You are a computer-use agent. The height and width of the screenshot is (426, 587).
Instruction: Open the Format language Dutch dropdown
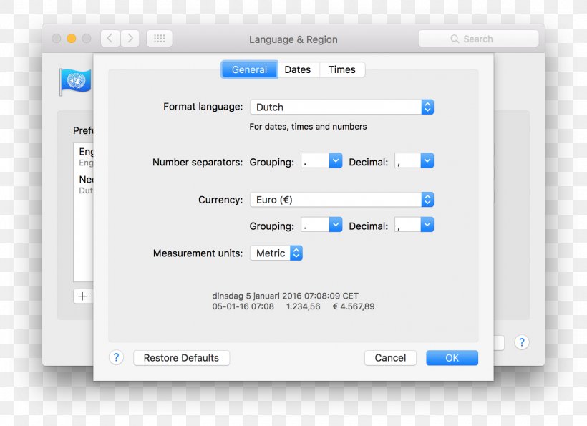(x=341, y=107)
